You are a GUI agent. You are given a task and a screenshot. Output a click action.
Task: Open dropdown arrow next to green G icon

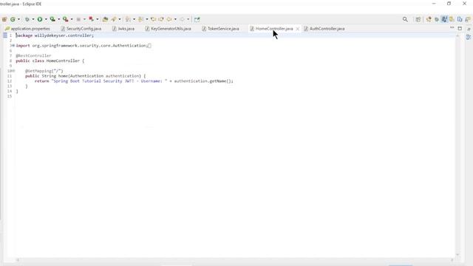pyautogui.click(x=18, y=19)
